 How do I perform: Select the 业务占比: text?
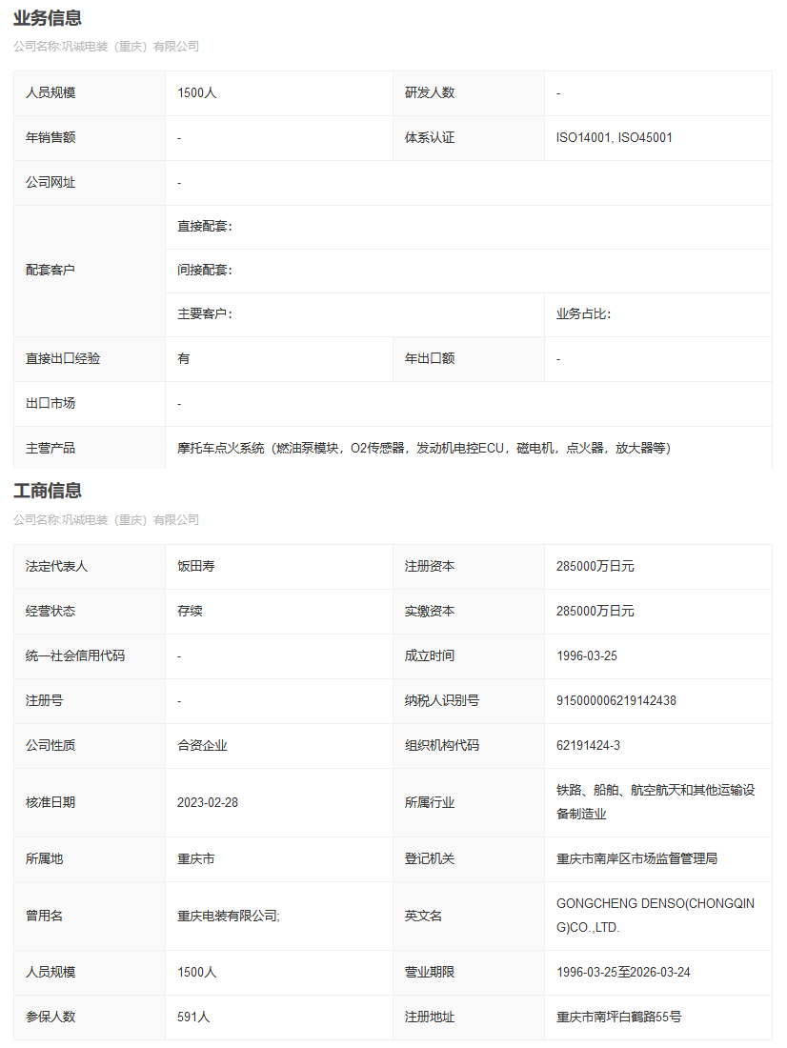584,314
